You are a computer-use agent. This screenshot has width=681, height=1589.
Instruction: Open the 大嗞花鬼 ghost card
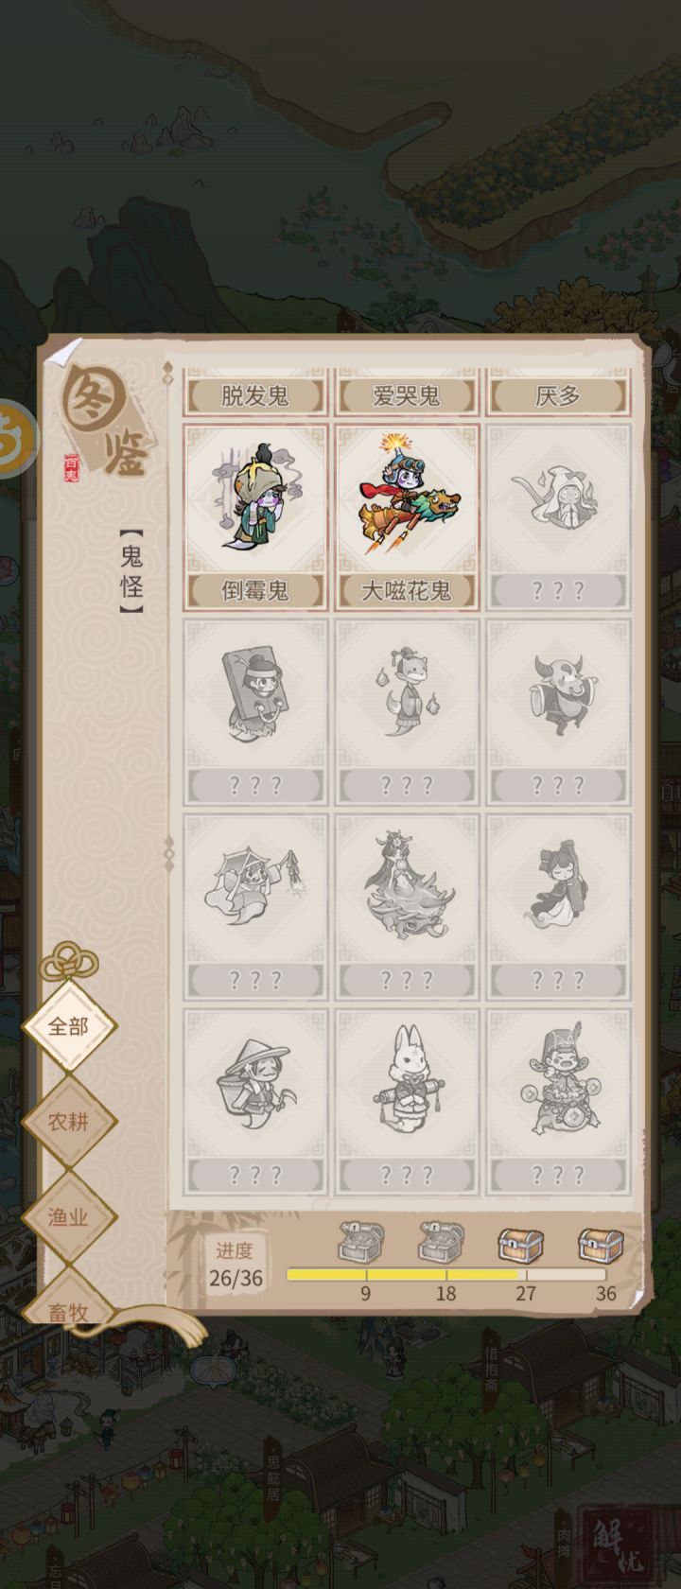click(x=407, y=516)
